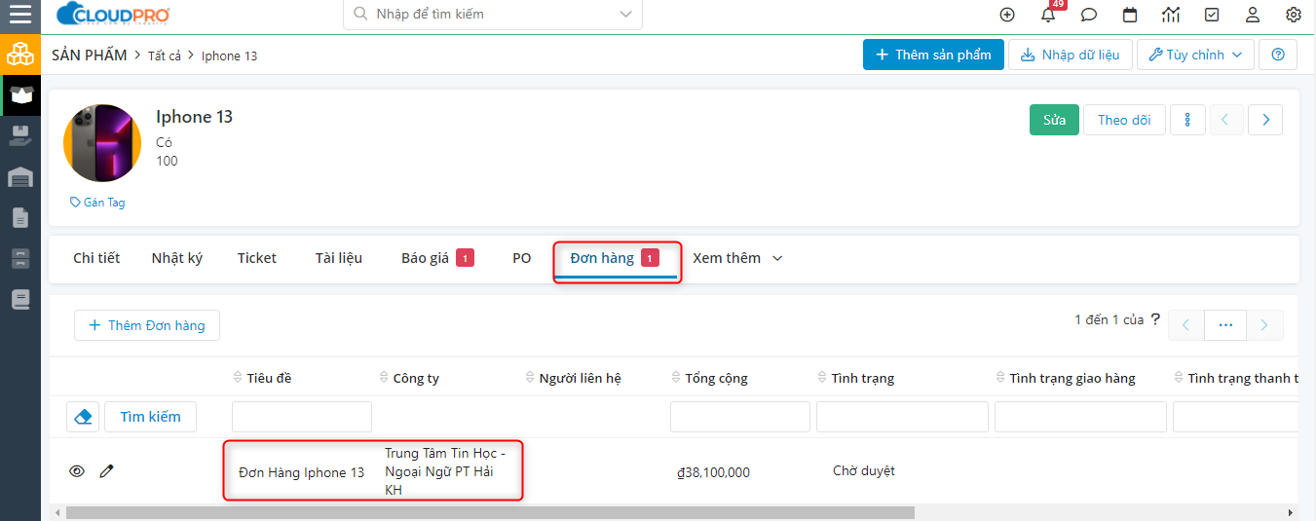Select the Đơn hàng tab
The image size is (1316, 521).
point(616,259)
